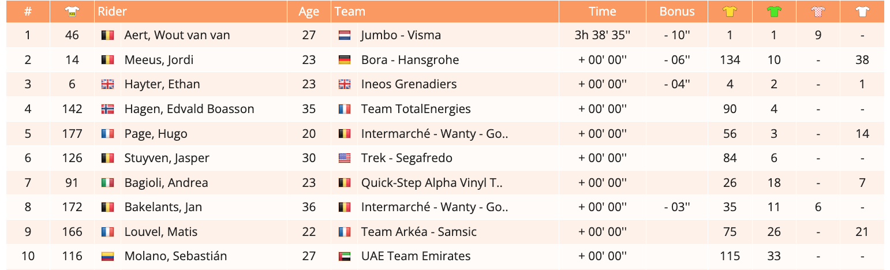Click the Norwegian flag beside Hagen, Edvald Boasson
The image size is (890, 270).
click(x=107, y=109)
